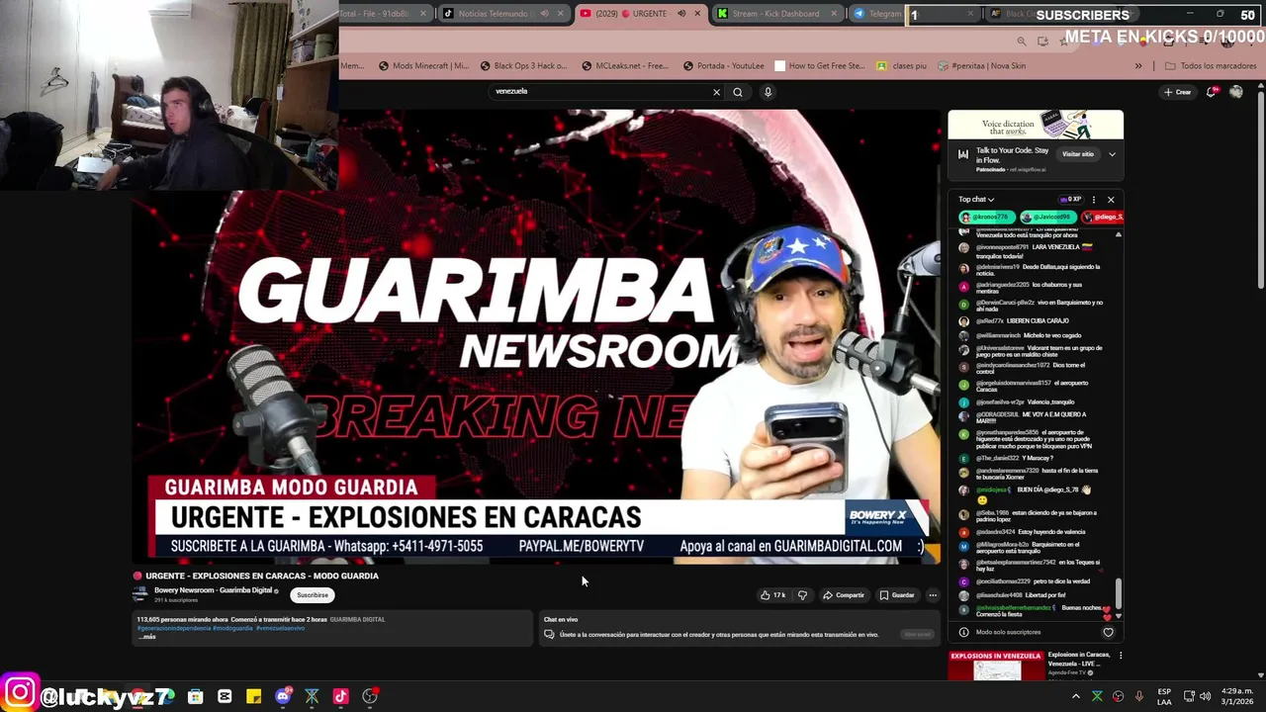Click the microphone icon in system tray

[1138, 697]
